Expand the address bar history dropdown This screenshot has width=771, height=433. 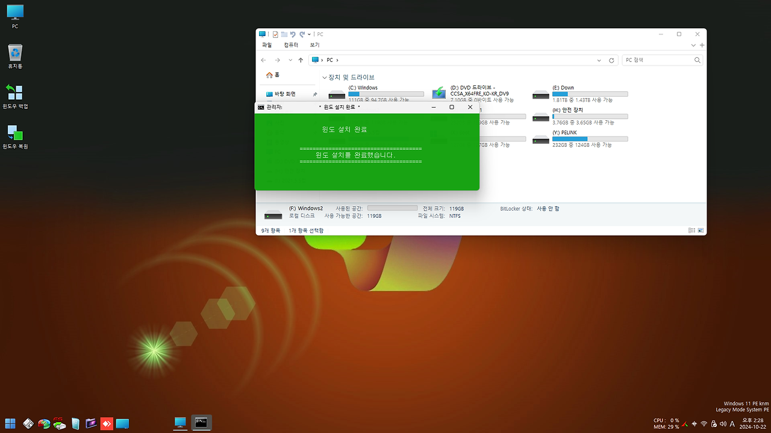599,60
